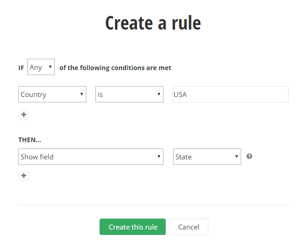Click the arrow on the State dropdown
The width and height of the screenshot is (306, 250).
point(236,157)
